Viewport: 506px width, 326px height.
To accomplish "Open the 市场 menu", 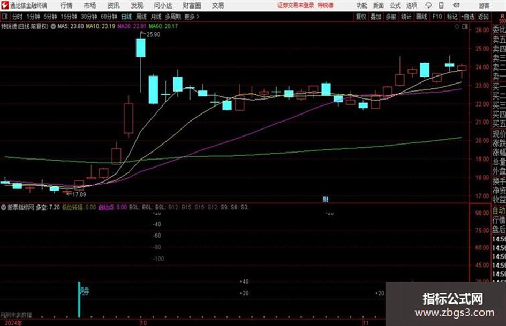I will (90, 5).
